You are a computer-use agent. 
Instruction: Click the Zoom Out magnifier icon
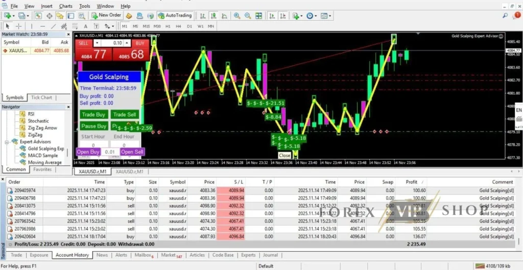pos(248,16)
